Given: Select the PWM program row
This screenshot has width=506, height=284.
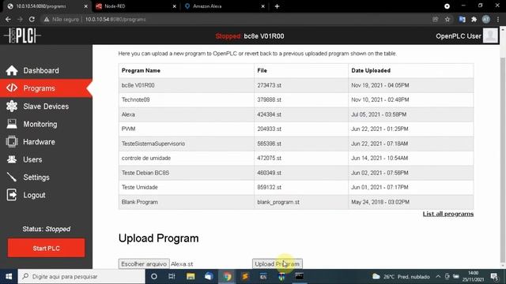Looking at the screenshot, I should (x=296, y=129).
